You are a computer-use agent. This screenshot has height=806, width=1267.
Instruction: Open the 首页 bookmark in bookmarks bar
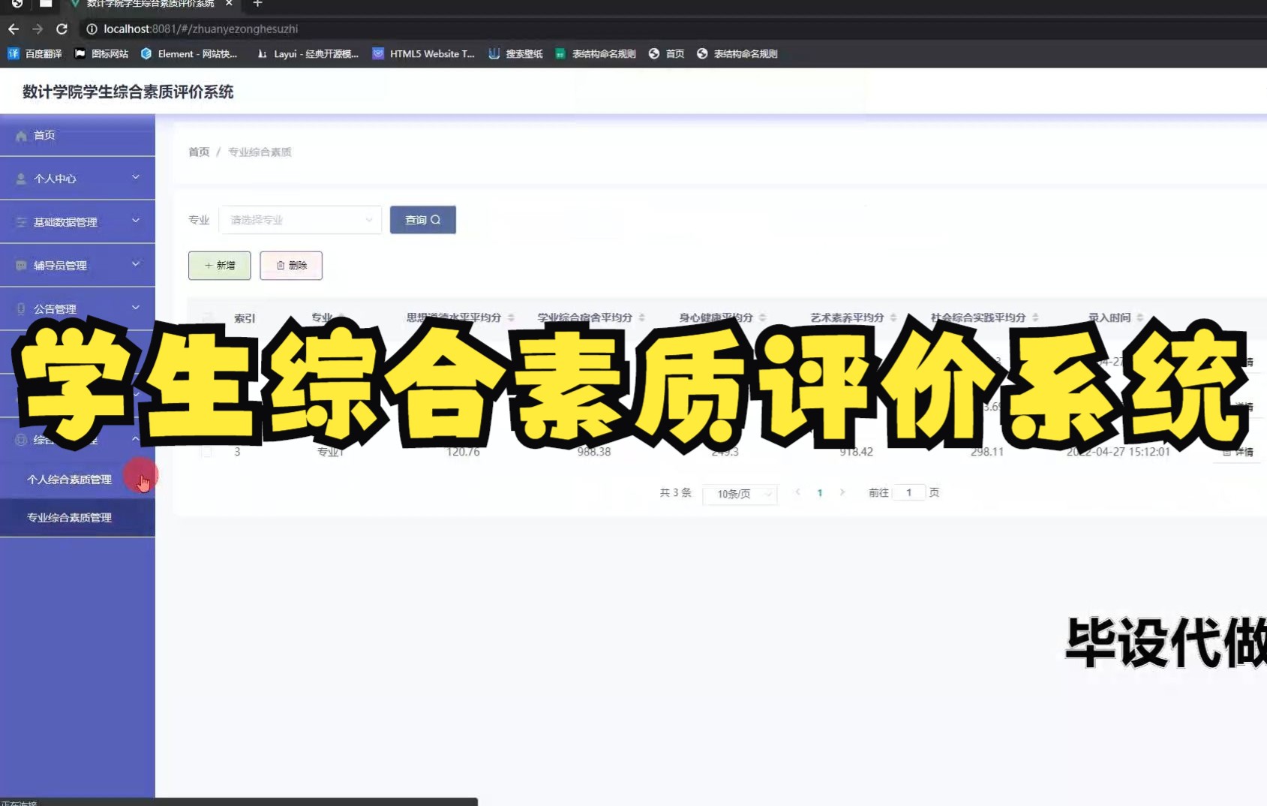tap(667, 54)
